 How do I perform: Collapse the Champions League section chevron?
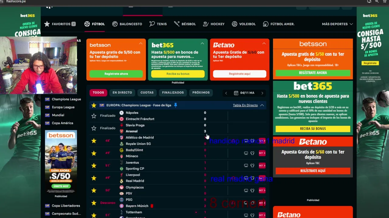262,105
